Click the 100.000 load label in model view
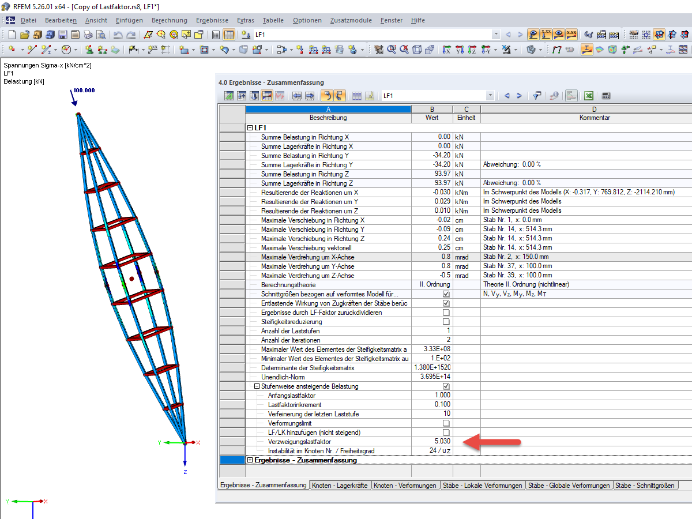The width and height of the screenshot is (692, 519). point(84,91)
